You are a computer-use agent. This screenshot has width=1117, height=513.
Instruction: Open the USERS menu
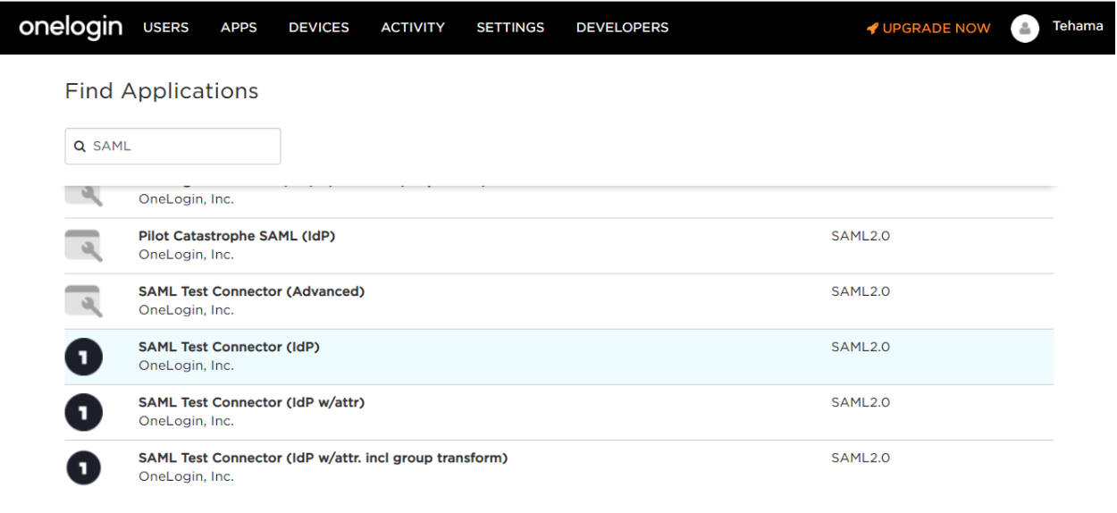tap(165, 28)
